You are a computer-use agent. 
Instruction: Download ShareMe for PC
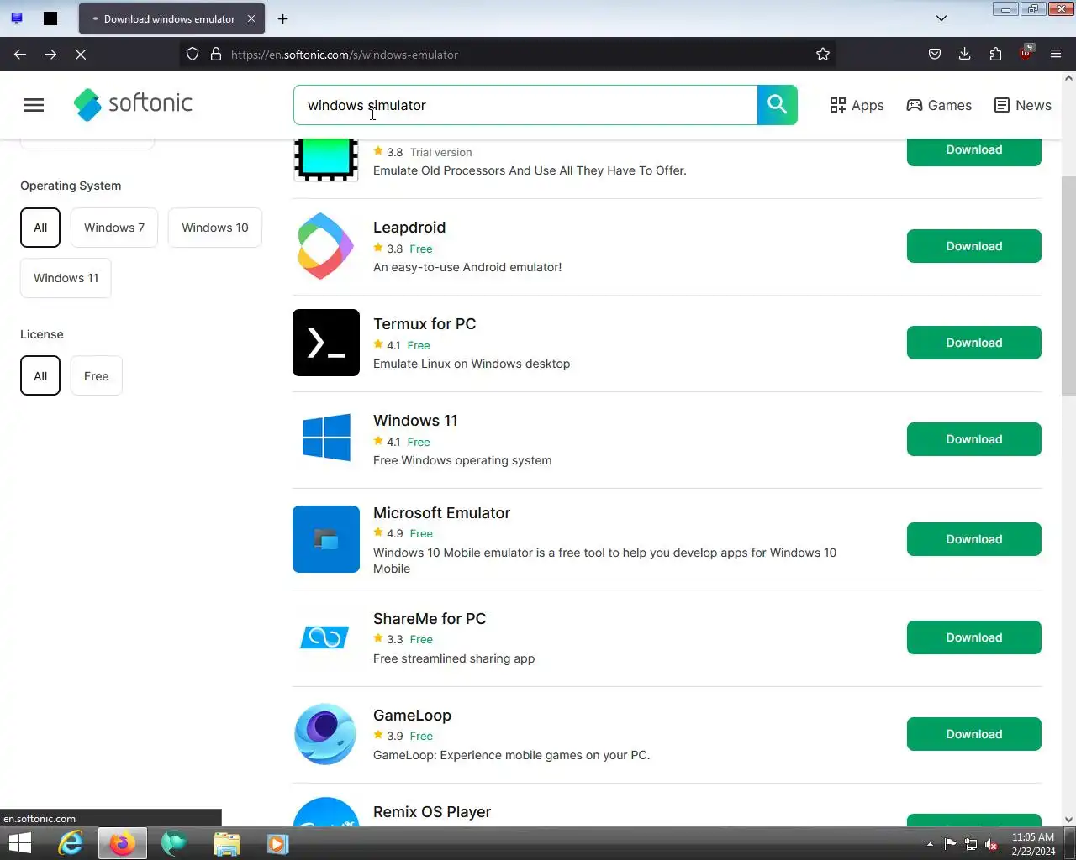point(973,637)
